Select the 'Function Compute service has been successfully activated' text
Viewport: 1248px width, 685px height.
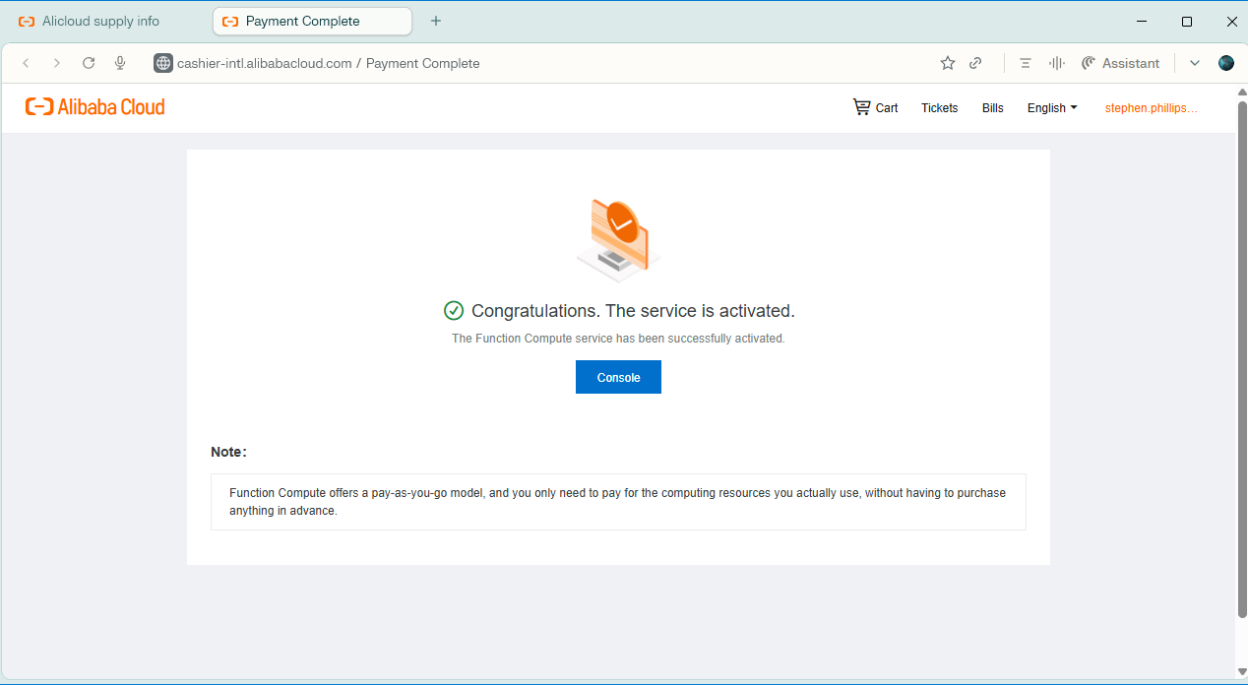coord(618,339)
